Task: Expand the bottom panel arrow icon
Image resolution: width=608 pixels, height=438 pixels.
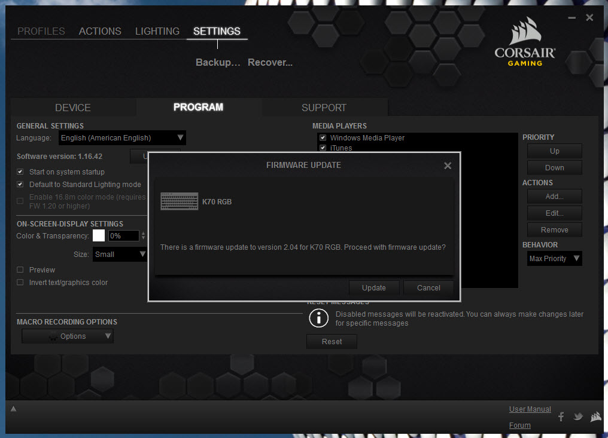Action: (x=13, y=409)
